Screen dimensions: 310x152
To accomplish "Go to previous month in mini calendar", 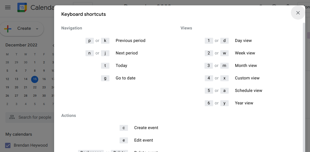I will pos(53,45).
